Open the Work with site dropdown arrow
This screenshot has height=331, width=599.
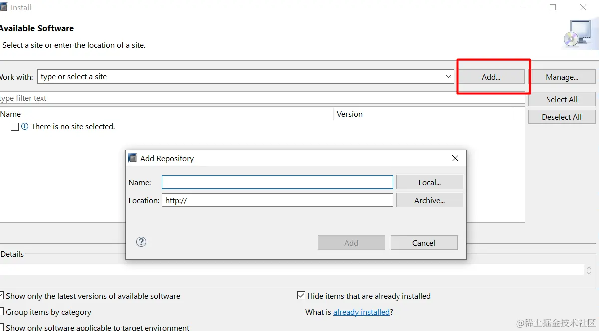448,76
